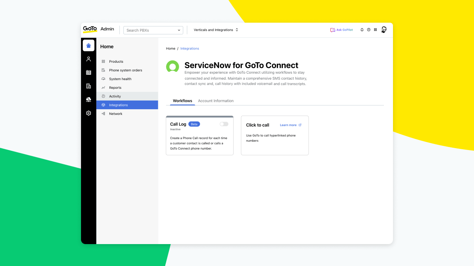Open the GoTo app switcher grid icon

[376, 29]
